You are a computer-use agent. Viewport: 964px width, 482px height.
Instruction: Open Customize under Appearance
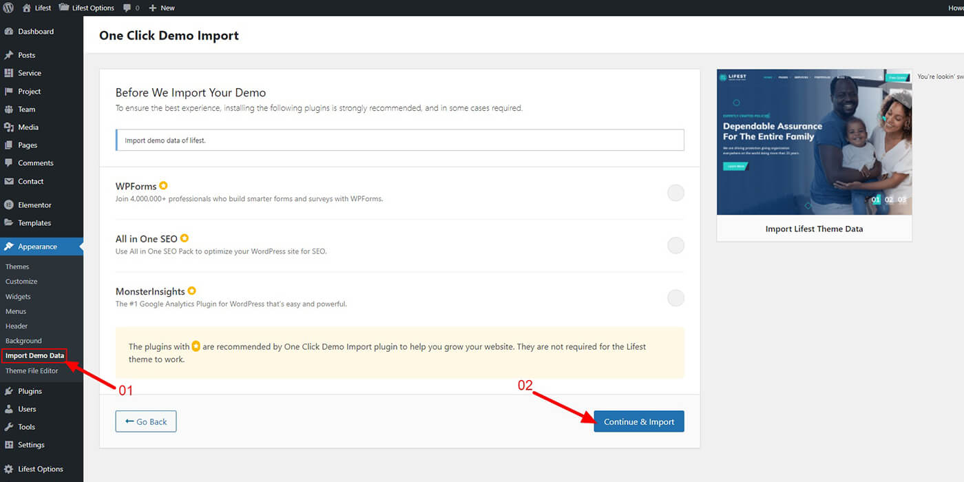click(21, 282)
